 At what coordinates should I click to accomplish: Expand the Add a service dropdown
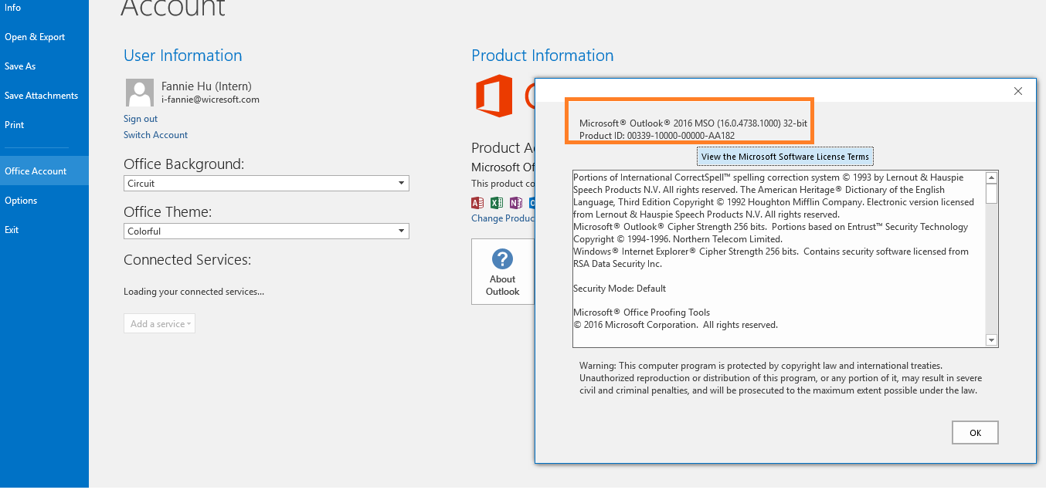coord(159,324)
